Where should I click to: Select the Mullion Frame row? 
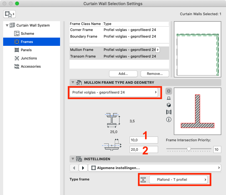click(119, 50)
